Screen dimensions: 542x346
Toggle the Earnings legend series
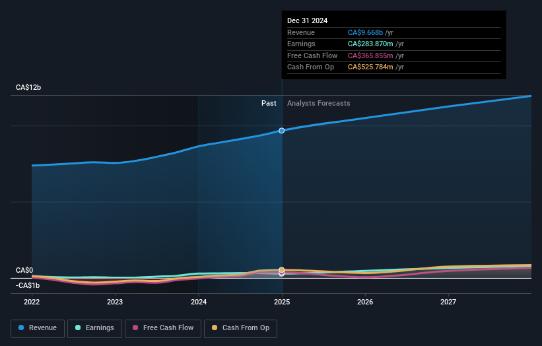tap(94, 328)
